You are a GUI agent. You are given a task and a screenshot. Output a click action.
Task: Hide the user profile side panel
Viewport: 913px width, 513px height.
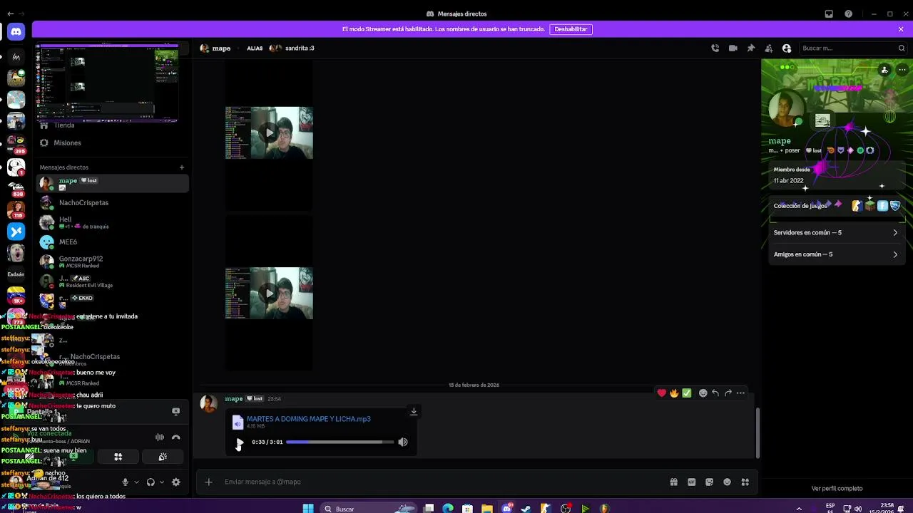(786, 48)
